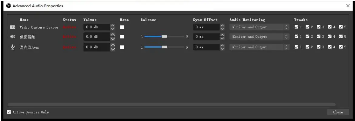355x121 pixels.
Task: Click the Volume column header
Action: tap(90, 20)
